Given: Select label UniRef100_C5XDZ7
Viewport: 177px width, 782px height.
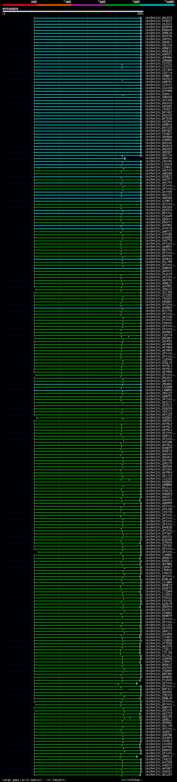Looking at the screenshot, I should point(158,109).
